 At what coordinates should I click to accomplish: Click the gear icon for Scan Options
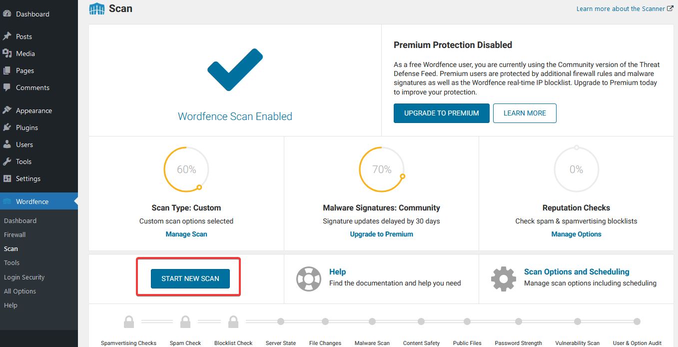pyautogui.click(x=503, y=278)
